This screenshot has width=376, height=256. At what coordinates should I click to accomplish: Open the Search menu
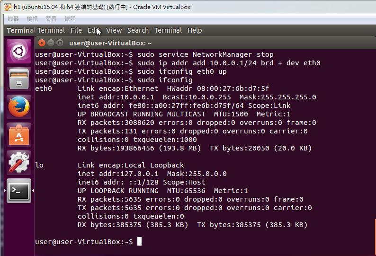click(x=138, y=30)
